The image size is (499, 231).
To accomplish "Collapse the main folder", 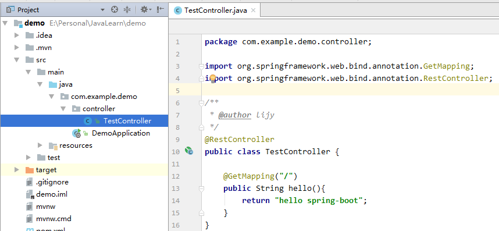I will click(x=28, y=72).
